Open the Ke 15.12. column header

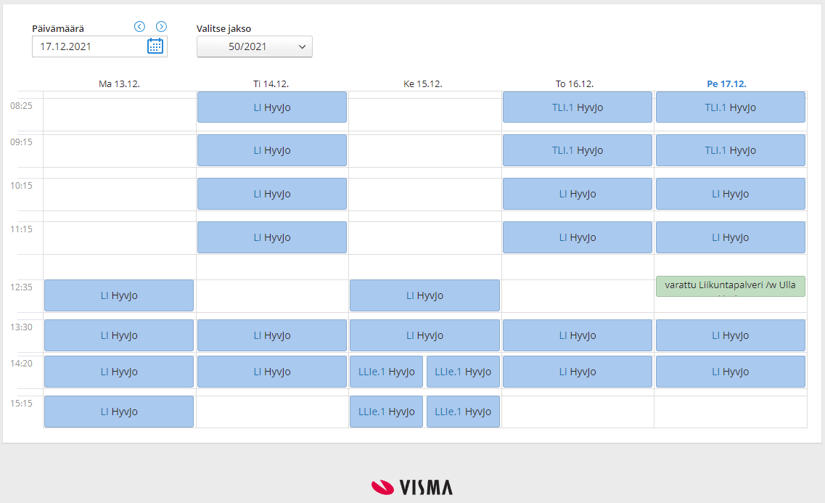pos(423,83)
